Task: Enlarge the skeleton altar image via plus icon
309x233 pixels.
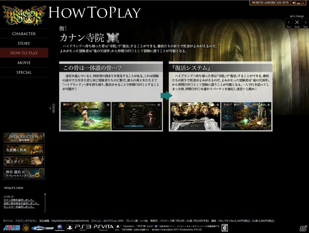Action: click(218, 105)
